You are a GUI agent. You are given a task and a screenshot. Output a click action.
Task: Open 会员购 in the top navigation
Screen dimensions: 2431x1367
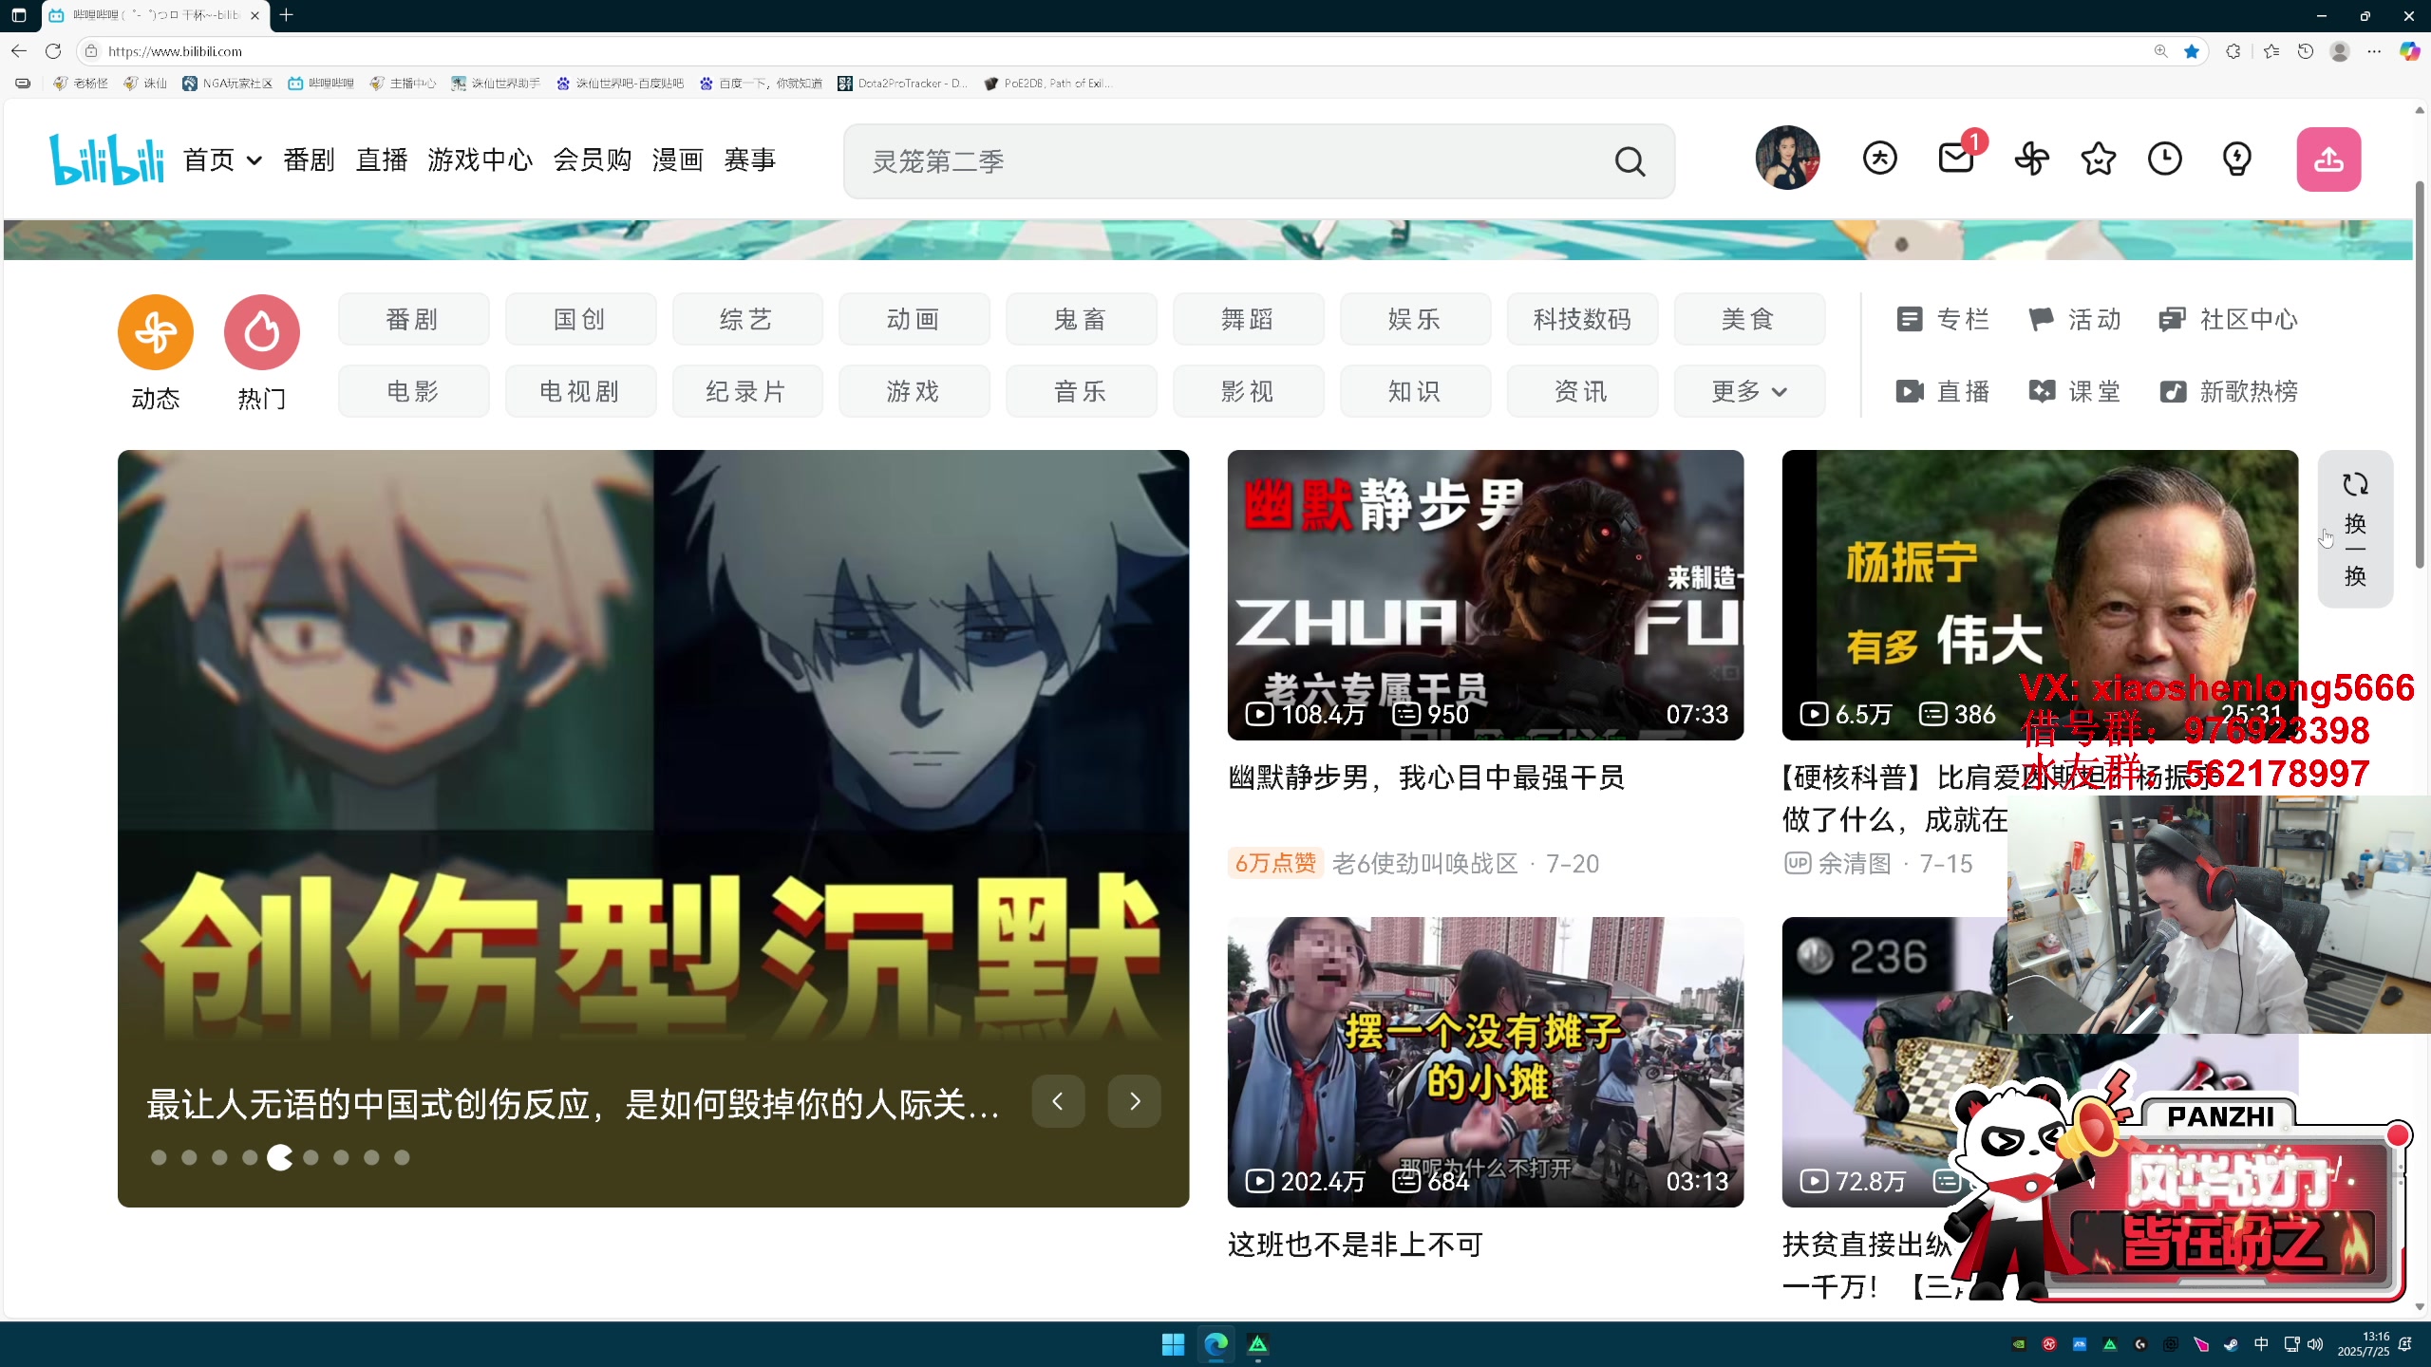pos(593,159)
